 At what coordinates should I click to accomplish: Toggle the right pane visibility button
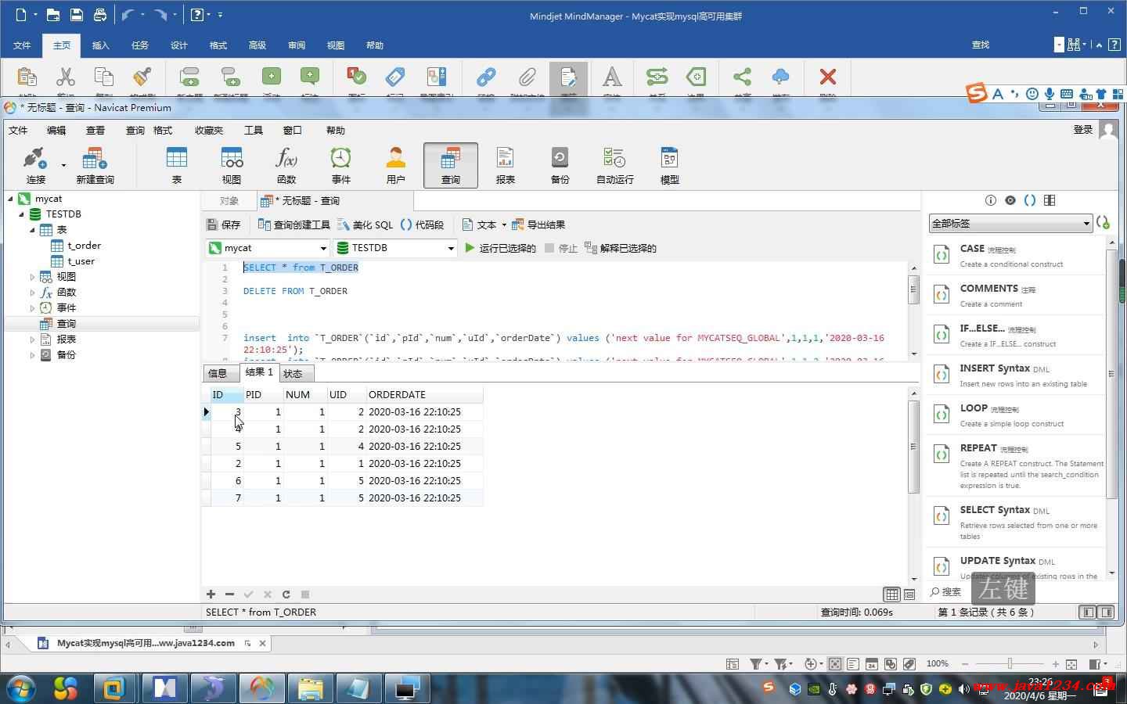click(x=1107, y=612)
